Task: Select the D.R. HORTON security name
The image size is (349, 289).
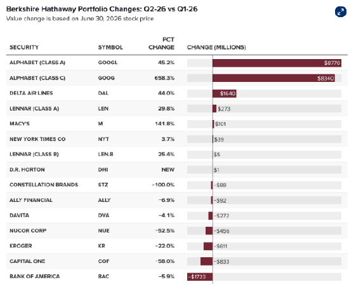Action: coord(27,170)
